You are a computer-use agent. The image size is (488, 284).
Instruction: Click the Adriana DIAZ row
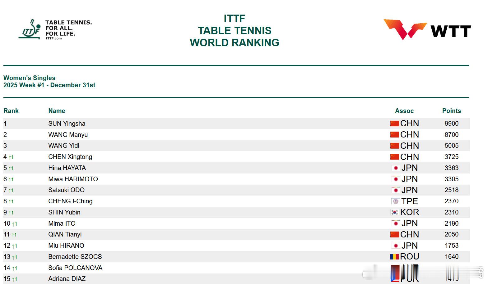[236, 279]
